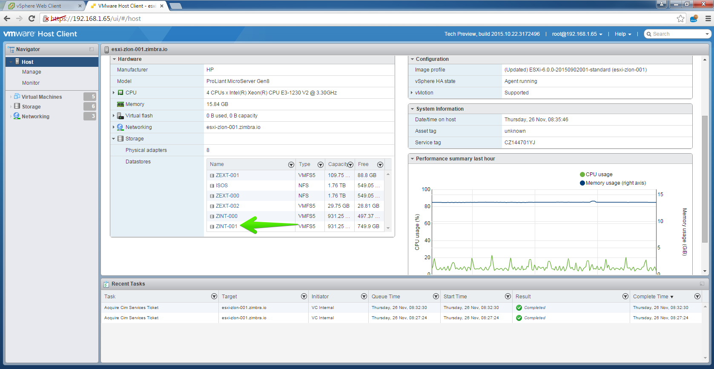
Task: Click the Virtual Machines icon in Navigator
Action: click(x=17, y=97)
